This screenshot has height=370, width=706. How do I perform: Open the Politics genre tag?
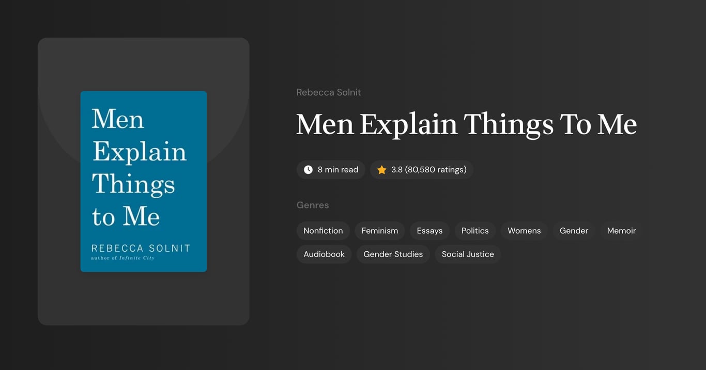[x=475, y=231]
